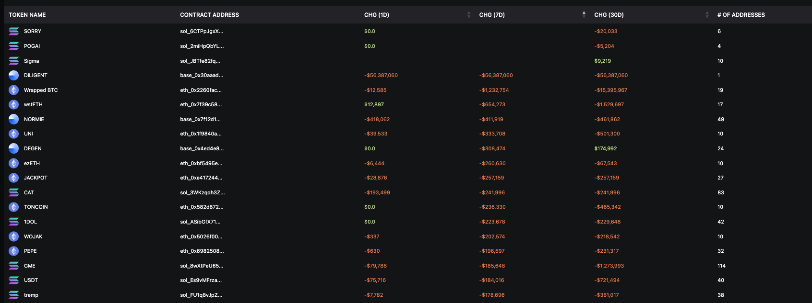Click contract address base_0x7f12d1...
Screen dimensions: 812x303
[x=200, y=119]
